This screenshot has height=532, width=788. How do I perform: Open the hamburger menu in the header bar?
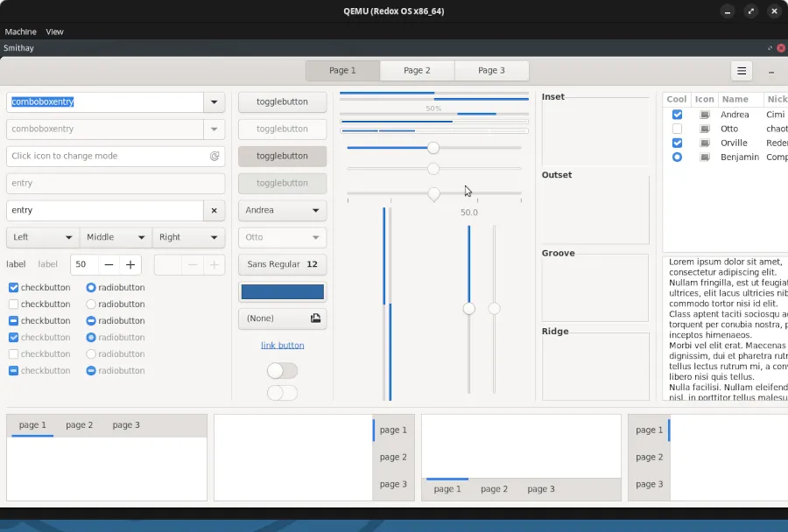[742, 71]
